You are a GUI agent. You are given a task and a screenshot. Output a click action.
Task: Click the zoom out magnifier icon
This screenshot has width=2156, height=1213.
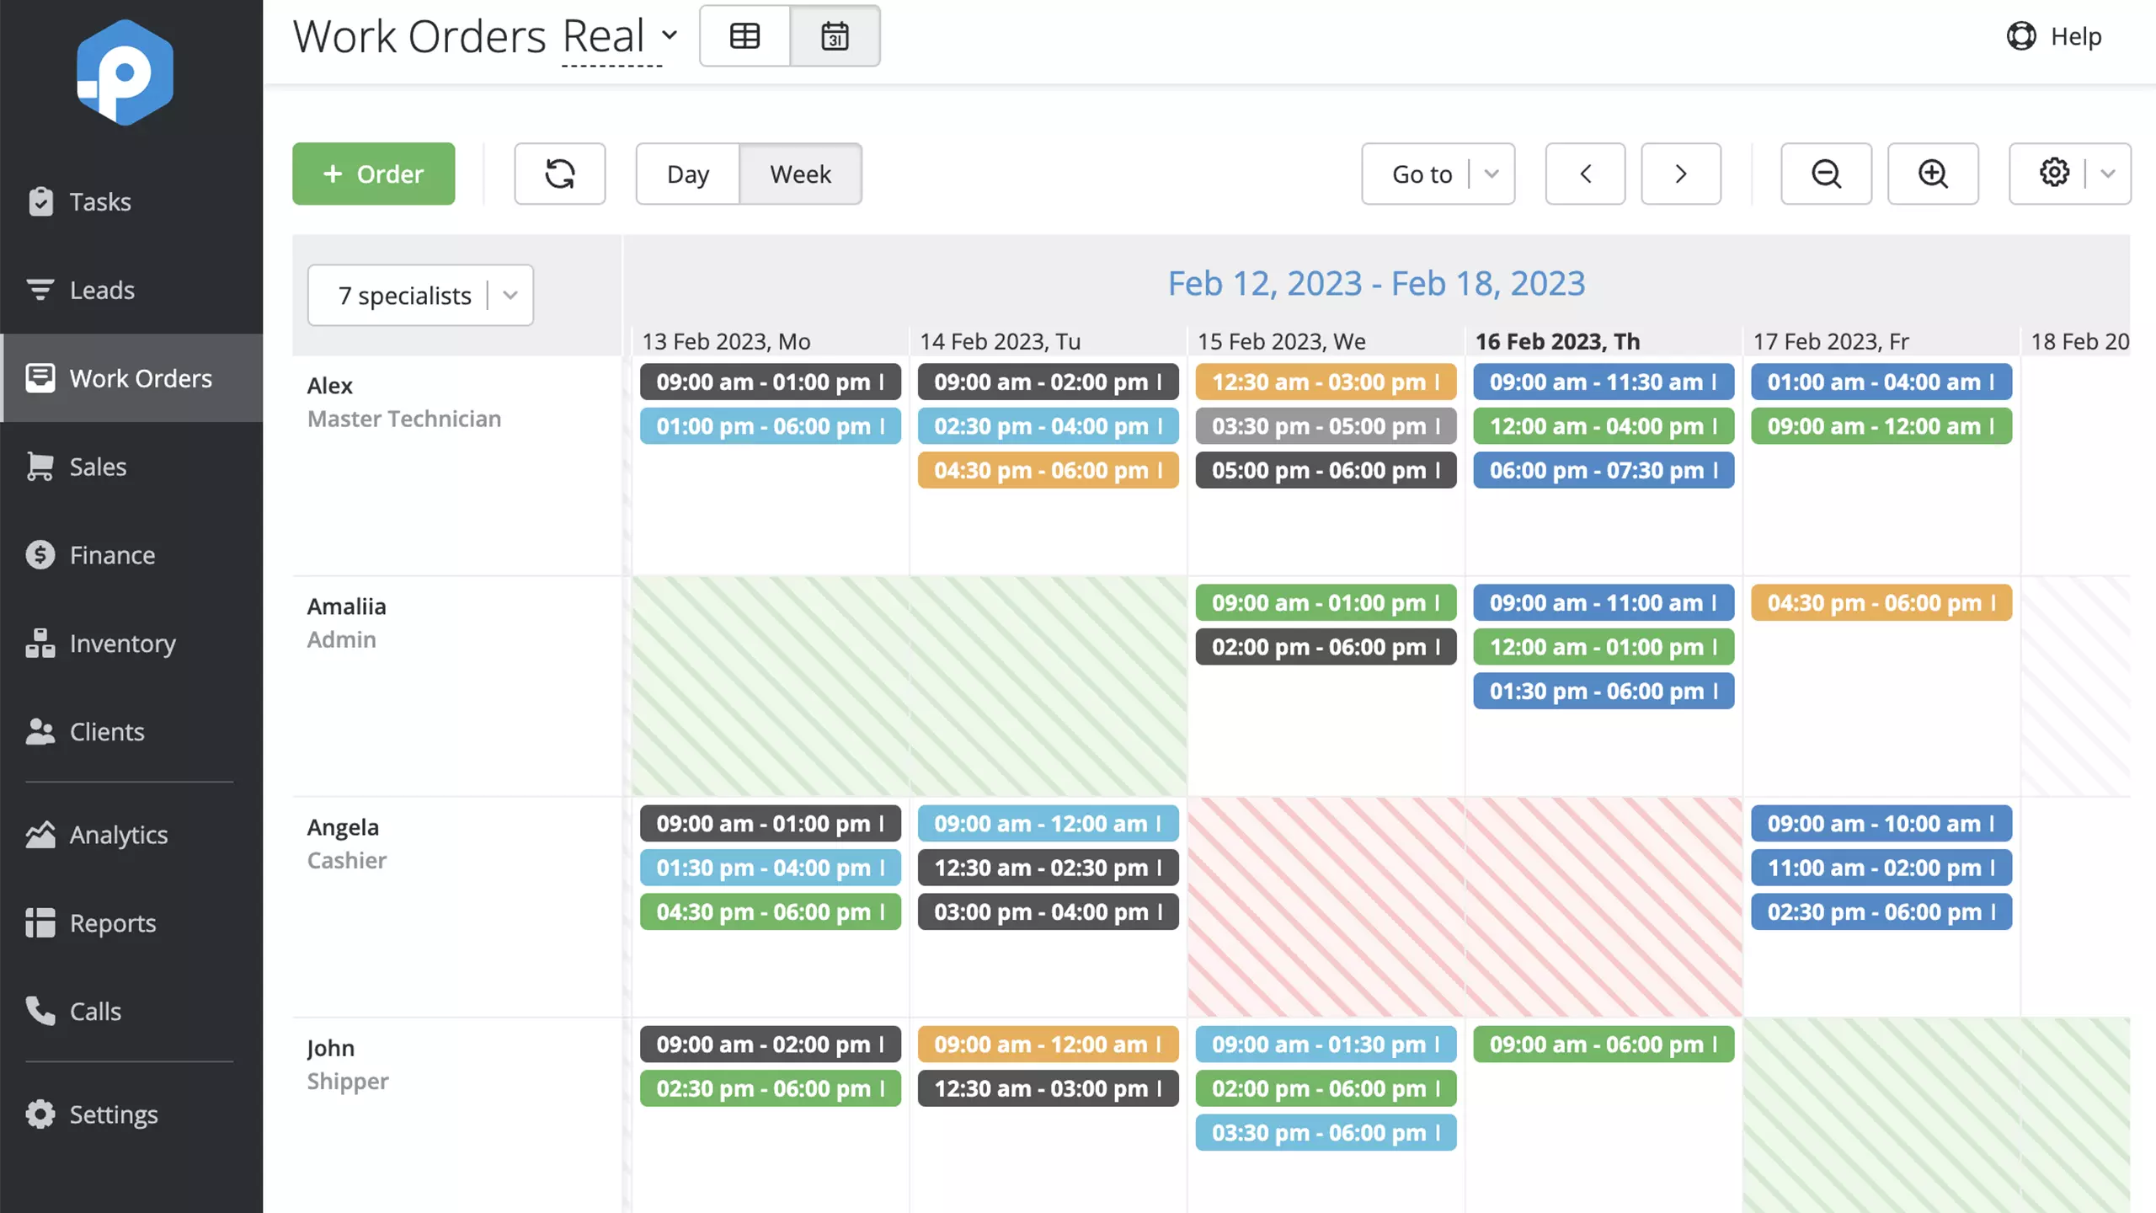pos(1824,174)
